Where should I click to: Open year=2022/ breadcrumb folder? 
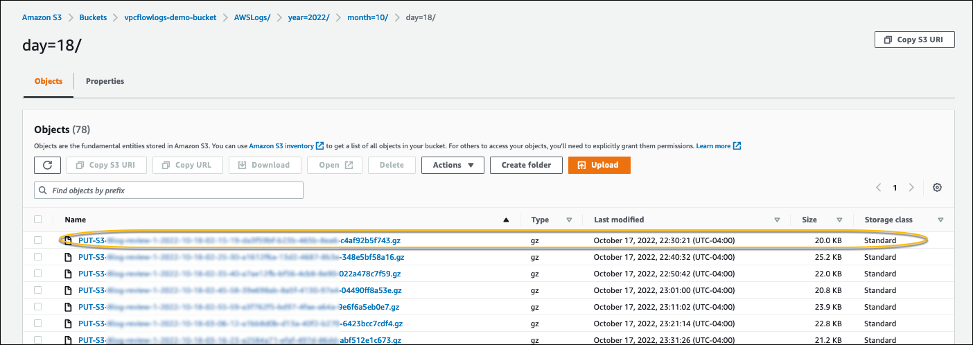[x=309, y=17]
